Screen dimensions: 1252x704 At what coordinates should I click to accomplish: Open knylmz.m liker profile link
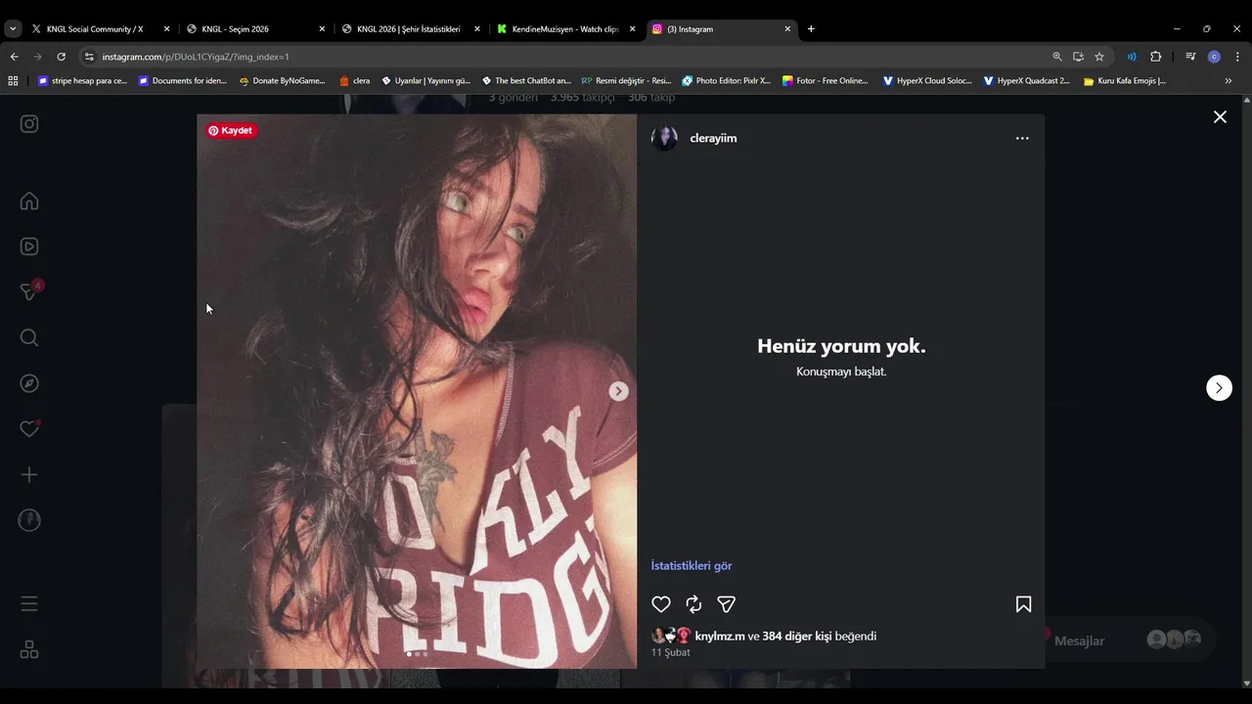click(x=720, y=636)
